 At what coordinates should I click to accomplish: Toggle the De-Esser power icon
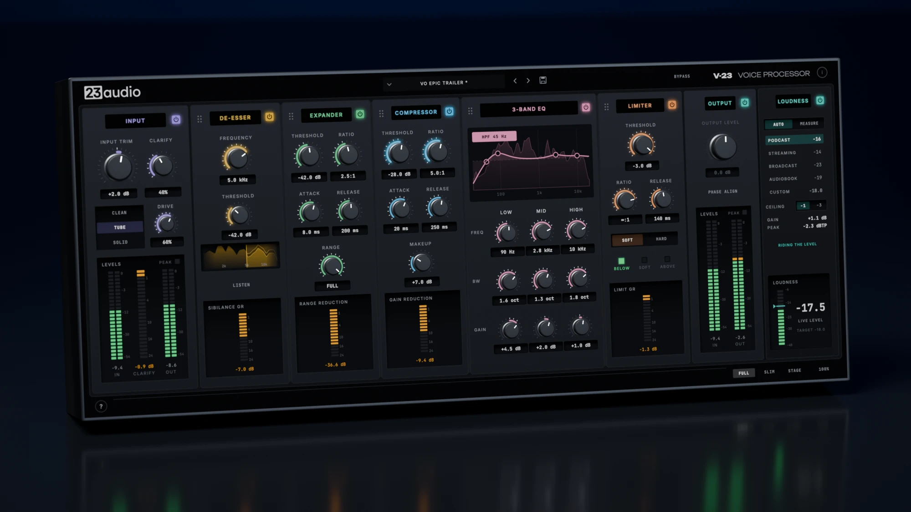(269, 117)
